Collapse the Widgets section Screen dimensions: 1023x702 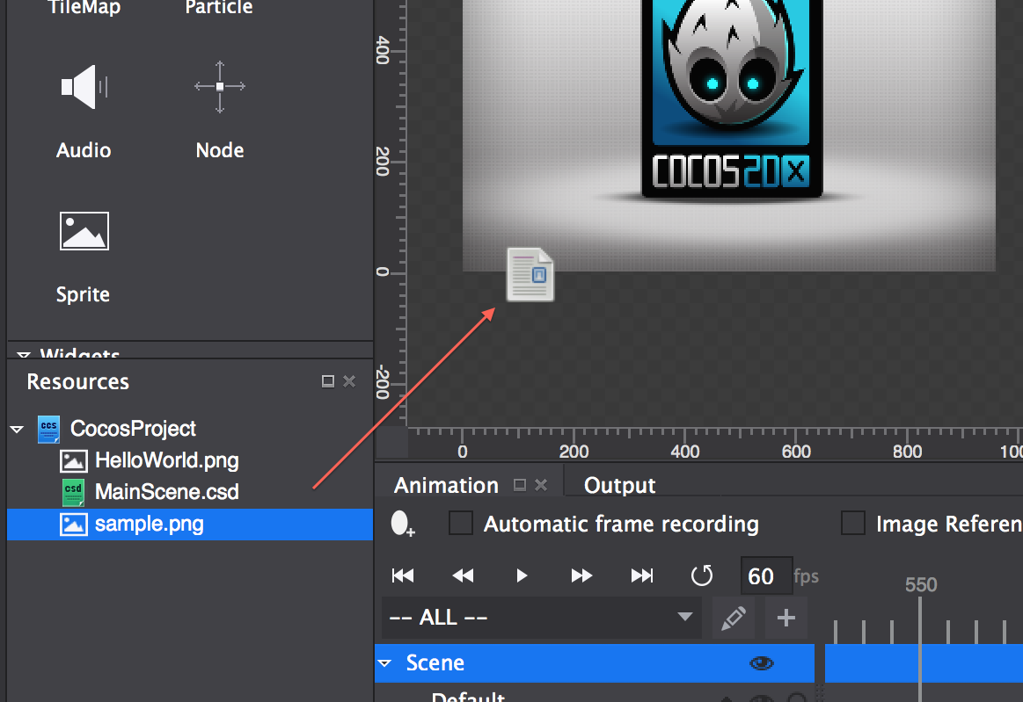pyautogui.click(x=24, y=355)
